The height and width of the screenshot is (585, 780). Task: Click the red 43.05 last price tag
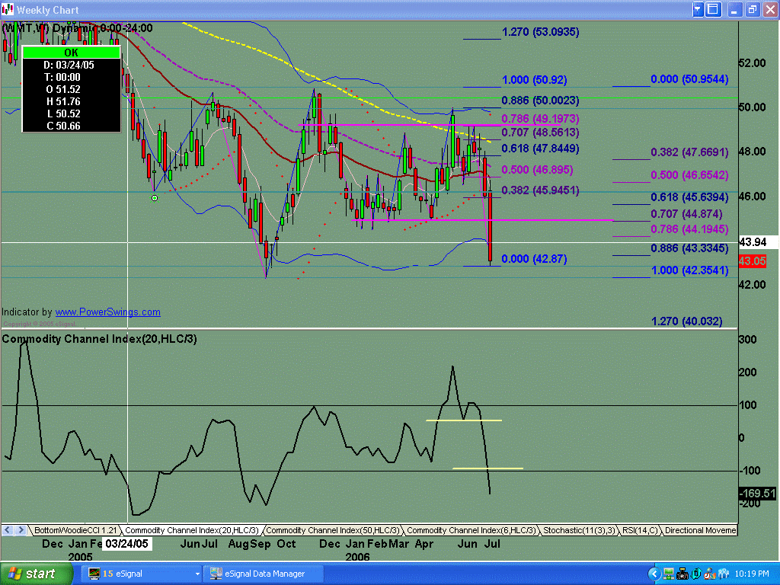(x=753, y=261)
